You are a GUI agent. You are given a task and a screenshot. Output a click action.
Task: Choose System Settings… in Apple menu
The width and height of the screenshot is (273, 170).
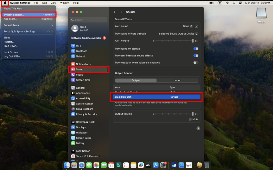(29, 15)
